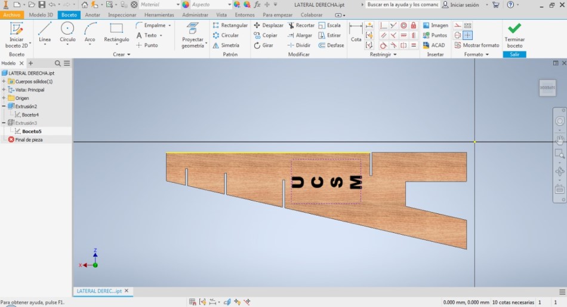The image size is (567, 307).
Task: Switch to the Inspeccionar tab
Action: pos(122,15)
